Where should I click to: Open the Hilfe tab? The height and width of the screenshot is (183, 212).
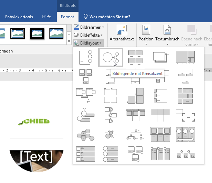click(46, 17)
